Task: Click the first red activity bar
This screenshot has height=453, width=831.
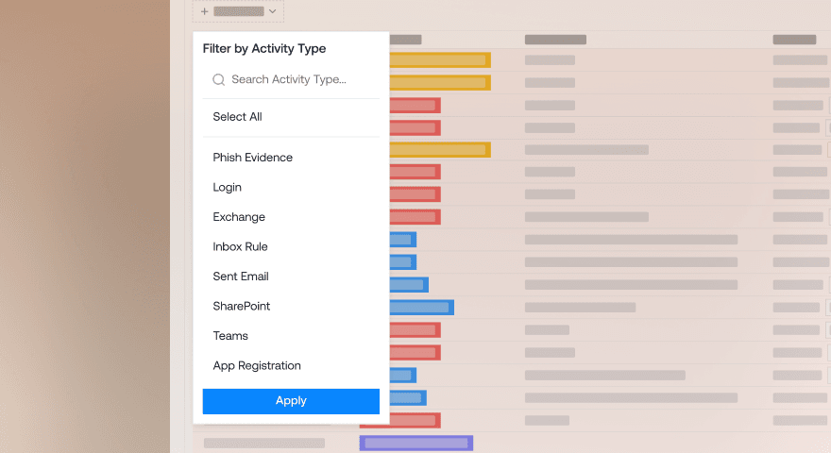Action: pos(415,106)
